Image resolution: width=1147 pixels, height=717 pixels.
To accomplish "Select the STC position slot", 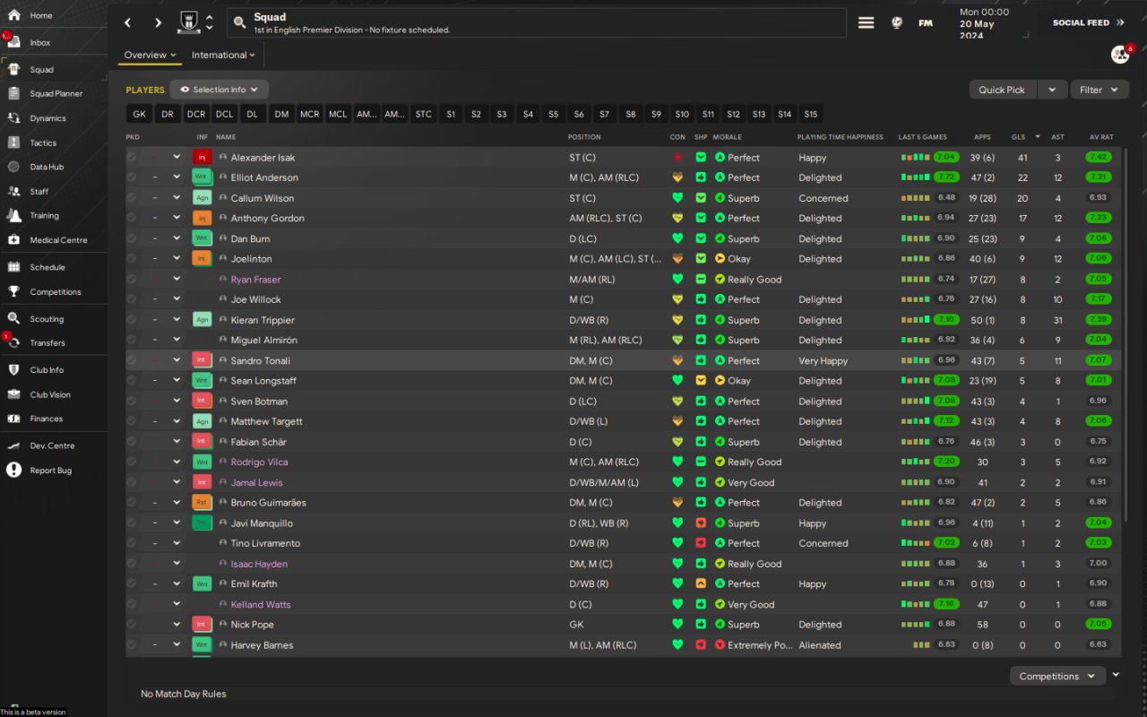I will (x=423, y=114).
